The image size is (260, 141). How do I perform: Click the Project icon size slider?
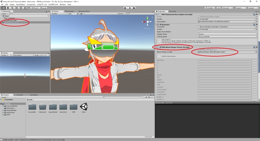coord(149,137)
